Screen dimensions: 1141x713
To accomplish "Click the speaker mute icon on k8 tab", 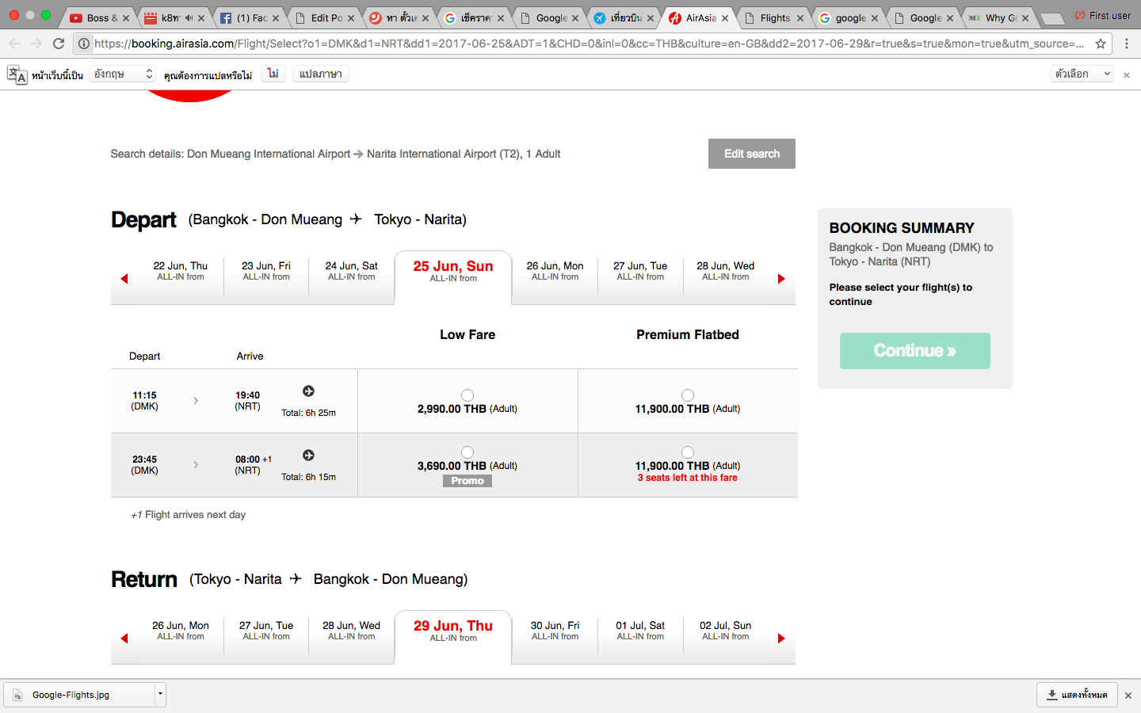I will click(x=189, y=17).
